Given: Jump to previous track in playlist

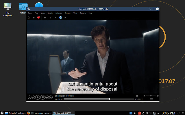Looking at the screenshot, I should 29,97.
